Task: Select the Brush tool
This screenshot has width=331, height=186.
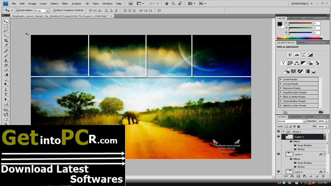Action: tap(6, 56)
